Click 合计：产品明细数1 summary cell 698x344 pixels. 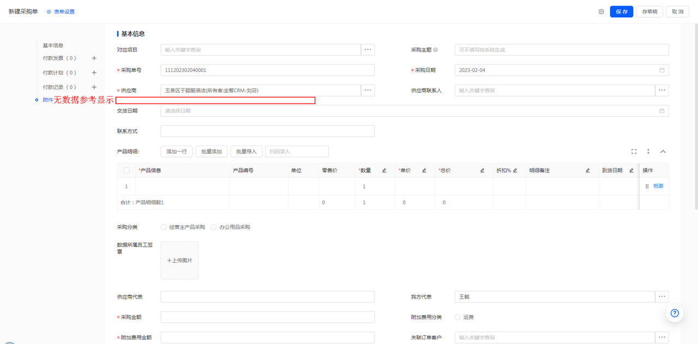click(173, 202)
